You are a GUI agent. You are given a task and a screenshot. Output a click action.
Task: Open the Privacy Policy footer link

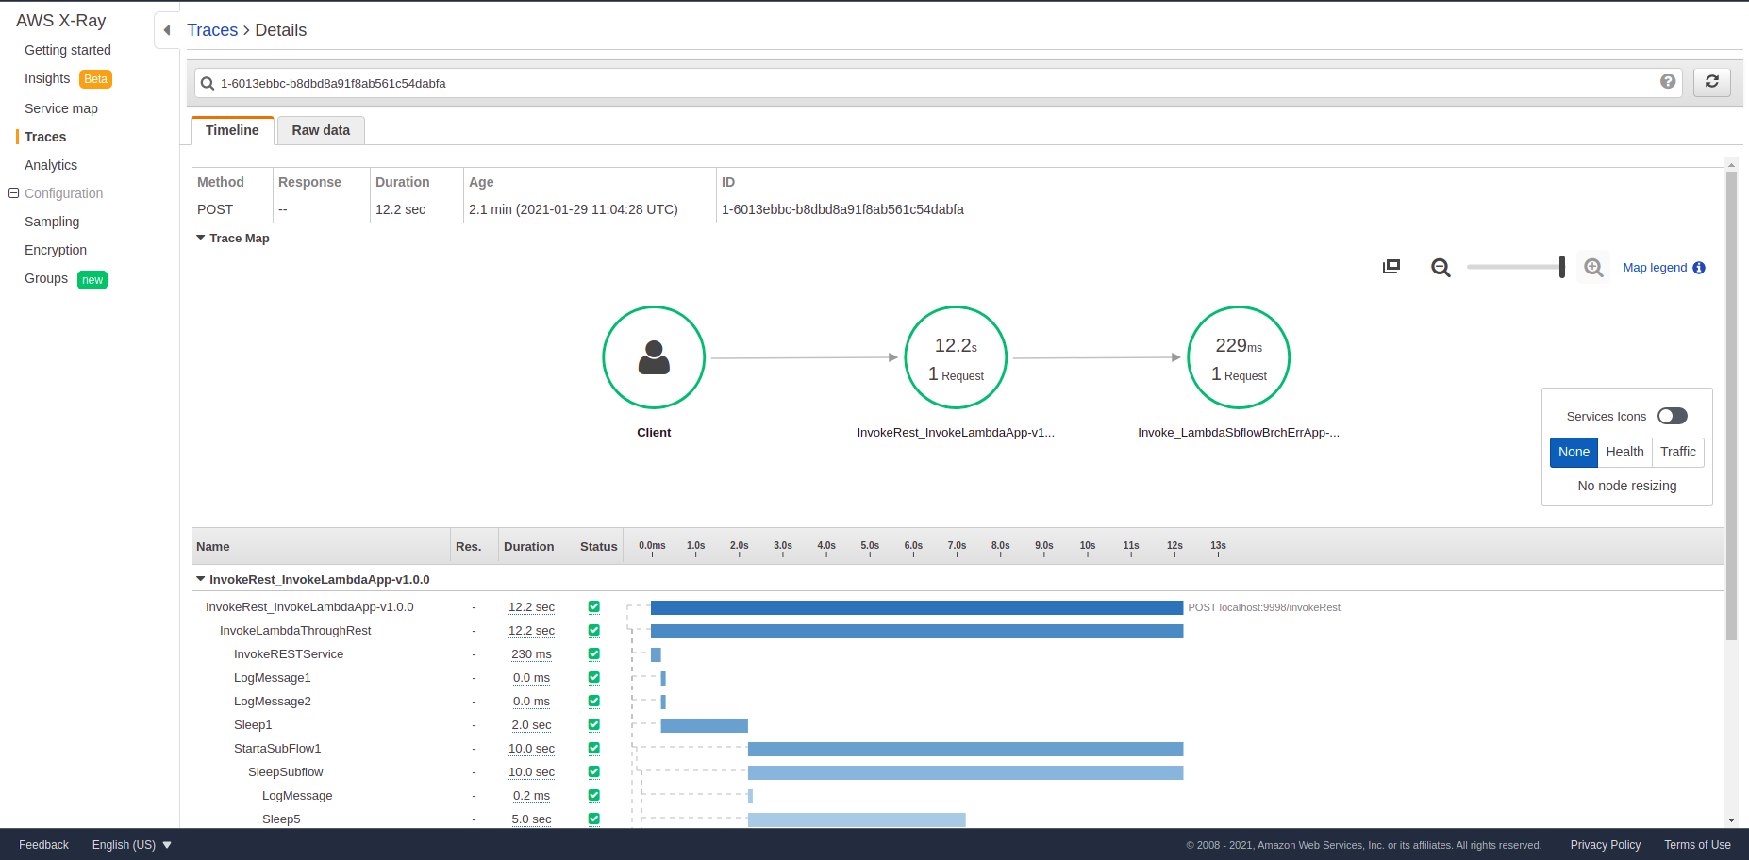(1605, 845)
